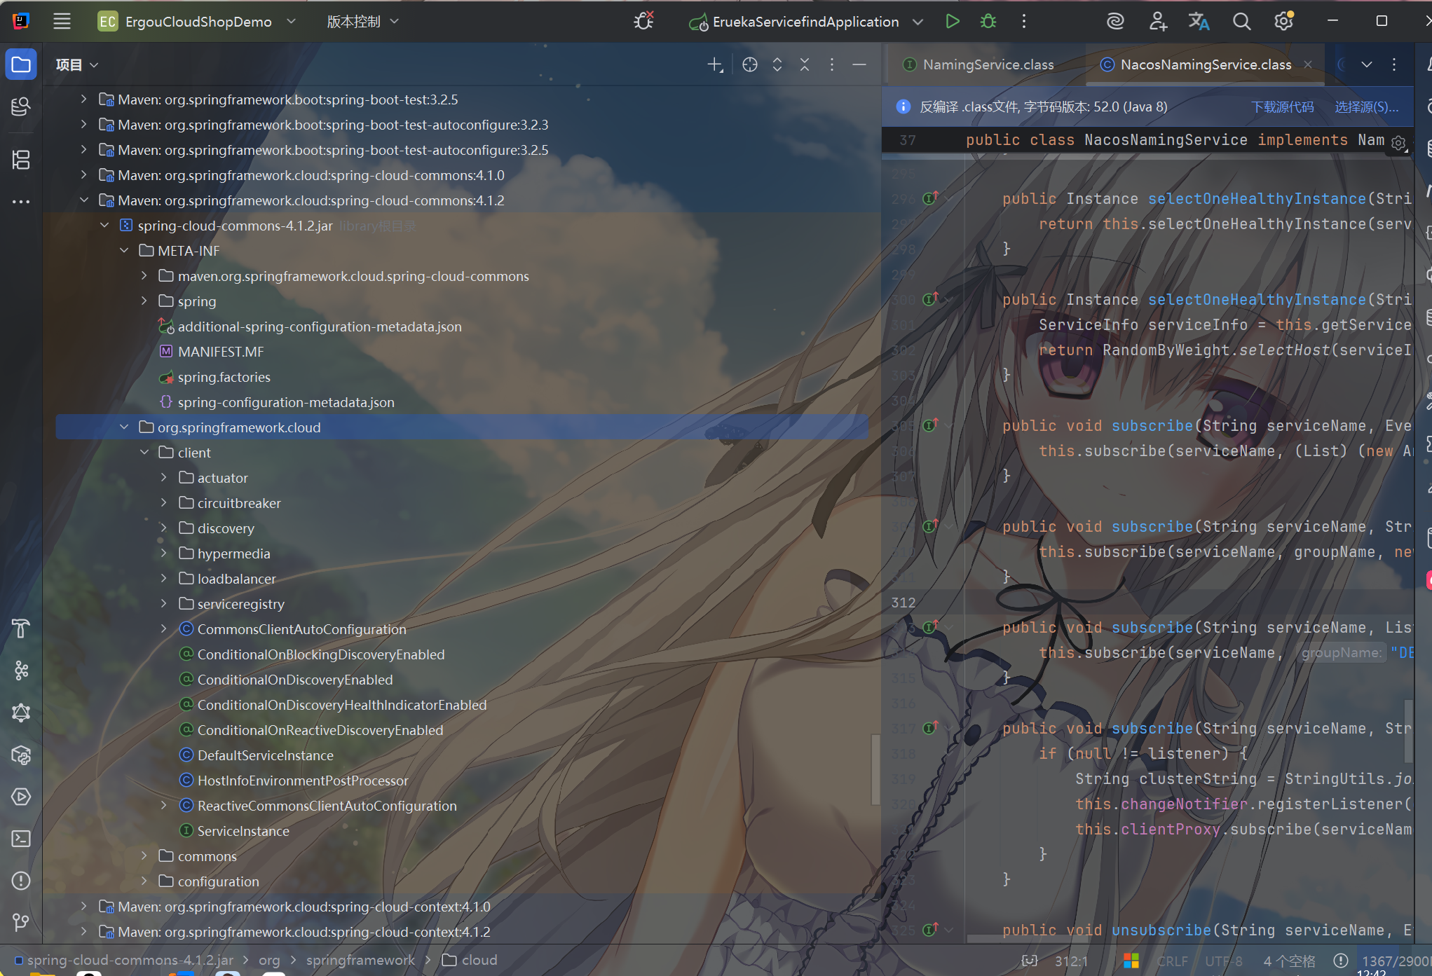Show more tool windows ellipsis
Image resolution: width=1432 pixels, height=976 pixels.
(21, 202)
